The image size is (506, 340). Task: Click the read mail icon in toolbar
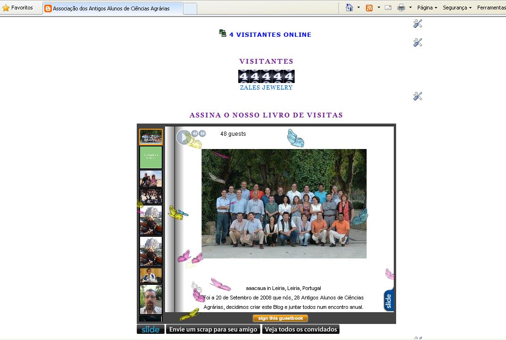[x=388, y=8]
